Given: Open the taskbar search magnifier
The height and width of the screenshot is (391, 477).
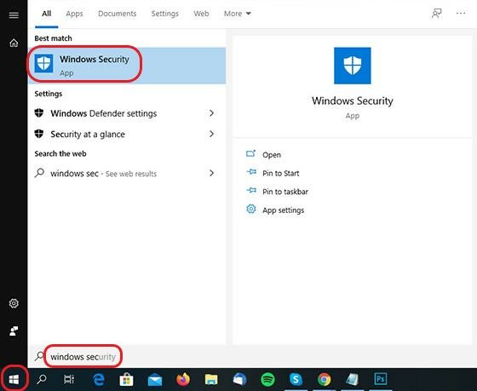Looking at the screenshot, I should (42, 379).
